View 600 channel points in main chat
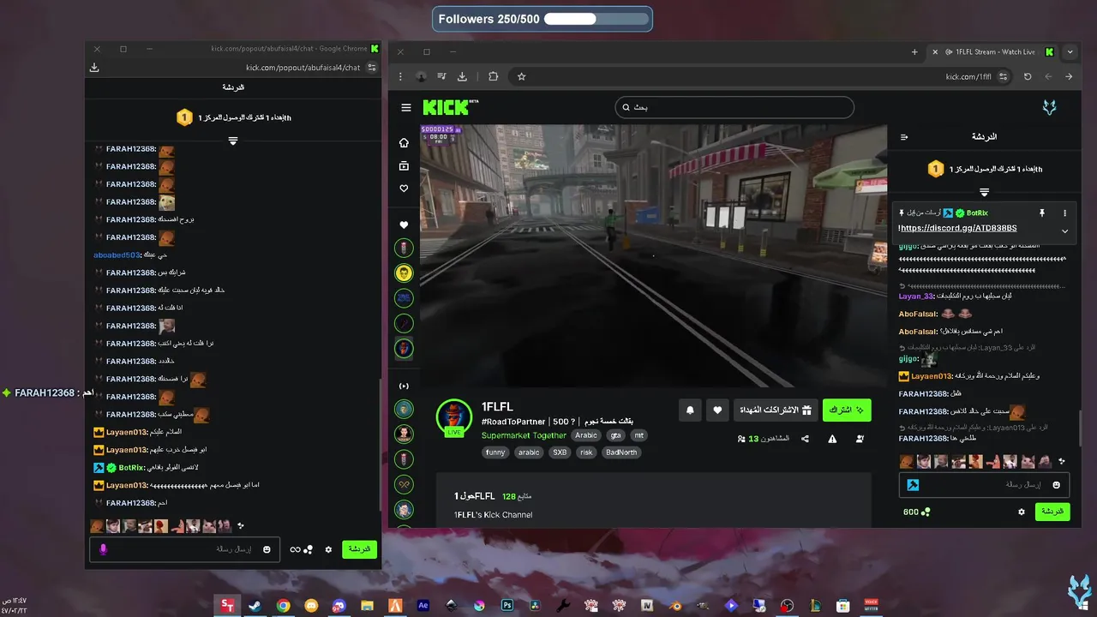The height and width of the screenshot is (617, 1097). click(x=916, y=512)
